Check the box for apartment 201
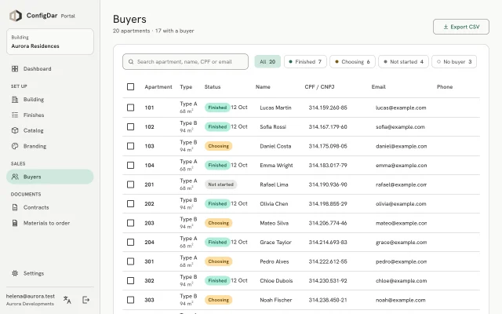This screenshot has height=314, width=502. point(131,184)
